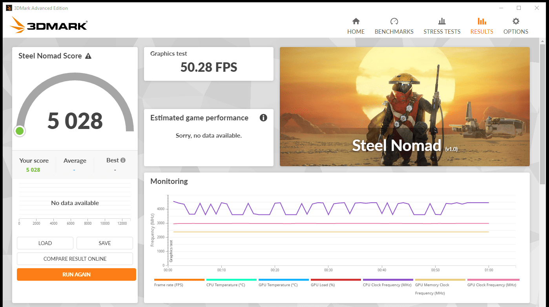
Task: Click the green 5 028 under Your score
Action: (x=33, y=170)
